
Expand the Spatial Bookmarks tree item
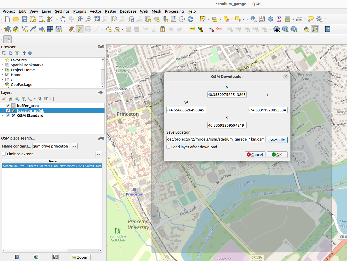point(2,65)
